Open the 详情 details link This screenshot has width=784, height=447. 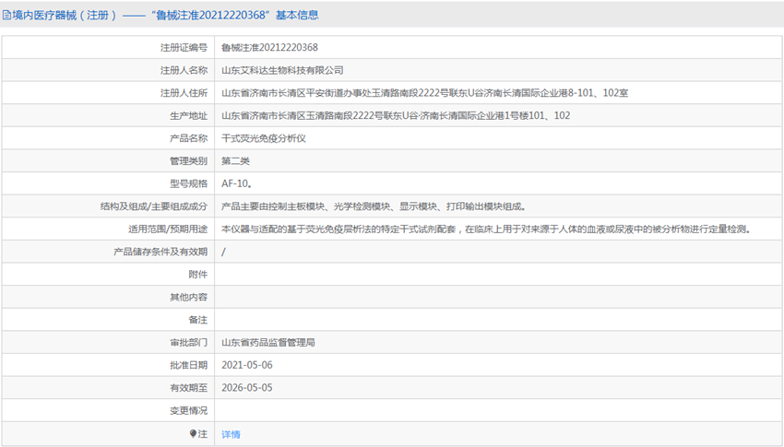tap(231, 434)
